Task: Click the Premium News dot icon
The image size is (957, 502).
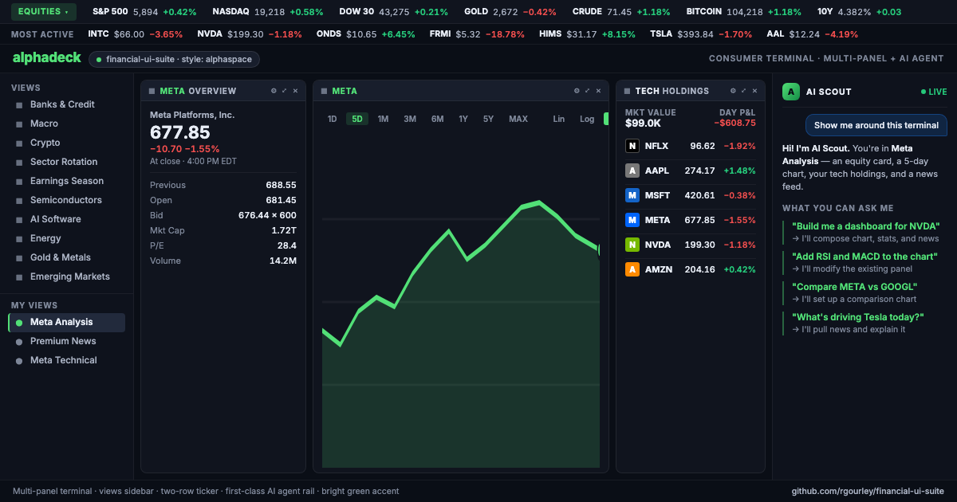Action: point(19,342)
